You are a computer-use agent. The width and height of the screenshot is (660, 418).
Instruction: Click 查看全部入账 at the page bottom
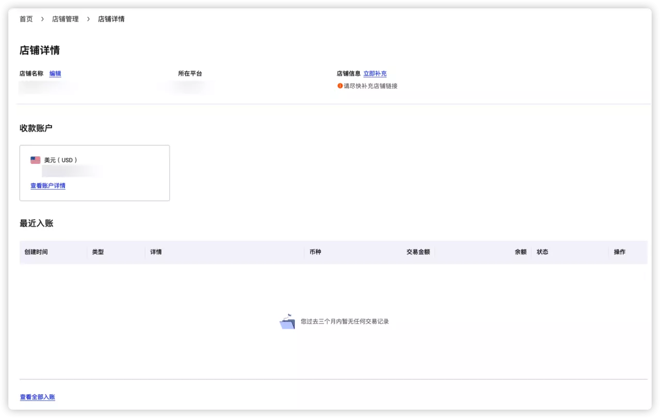(37, 397)
